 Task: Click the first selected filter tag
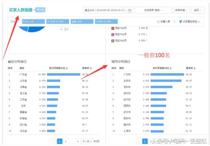pos(33,21)
